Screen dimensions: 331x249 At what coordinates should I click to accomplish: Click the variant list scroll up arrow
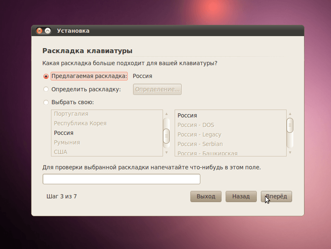coord(290,114)
